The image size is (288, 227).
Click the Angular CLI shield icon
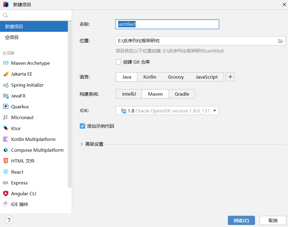(x=6, y=193)
